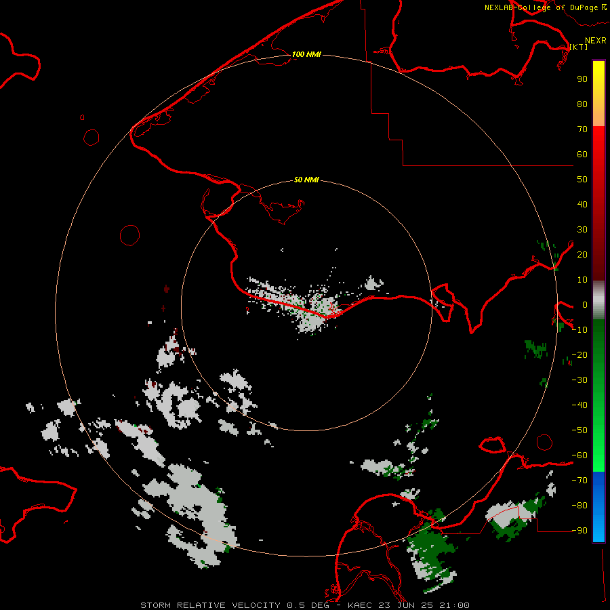
Task: Click the -70 value on the velocity scale
Action: (x=579, y=481)
